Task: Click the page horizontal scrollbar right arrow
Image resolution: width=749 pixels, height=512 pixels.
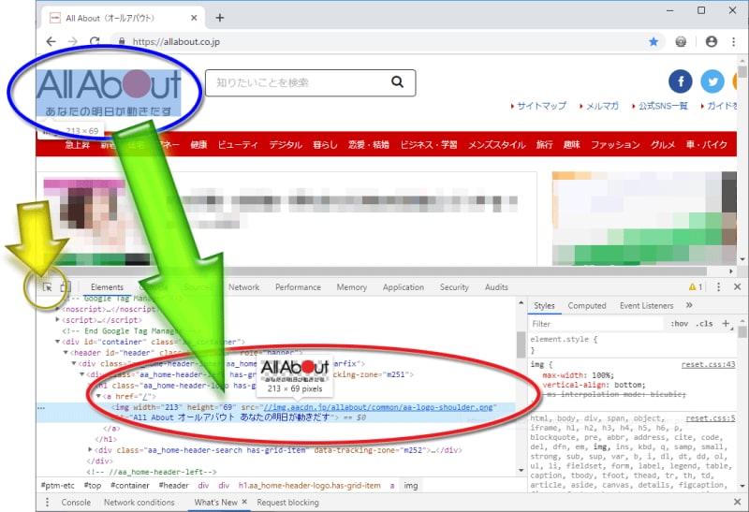Action: [731, 271]
